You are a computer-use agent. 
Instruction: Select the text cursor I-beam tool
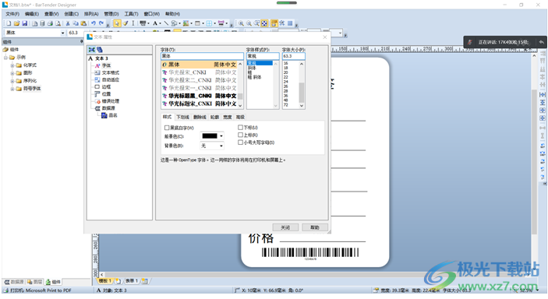pyautogui.click(x=133, y=23)
